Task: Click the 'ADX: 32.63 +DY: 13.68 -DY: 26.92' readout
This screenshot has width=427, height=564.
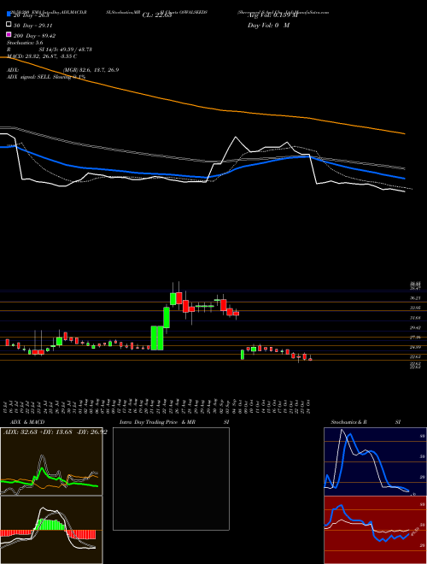Action: click(56, 432)
